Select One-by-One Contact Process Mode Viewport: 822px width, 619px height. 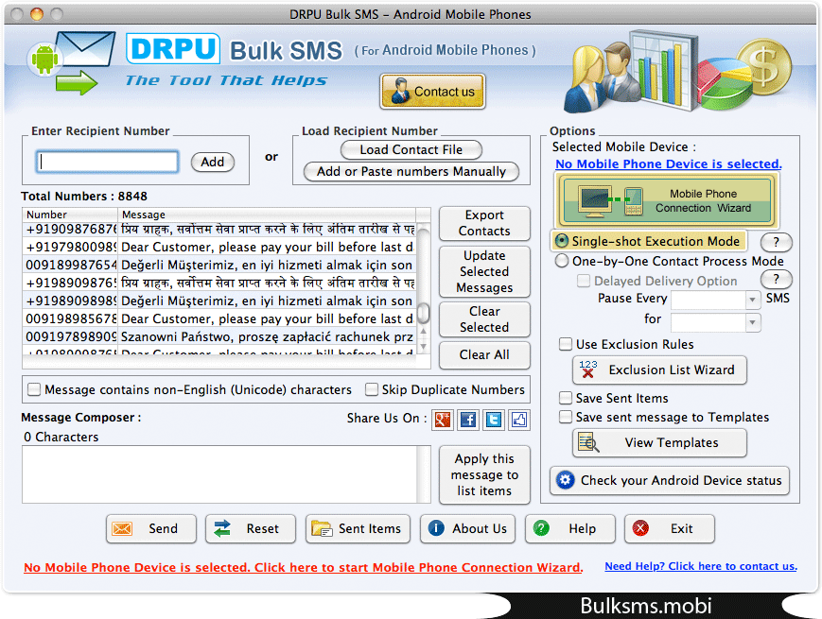(x=562, y=261)
